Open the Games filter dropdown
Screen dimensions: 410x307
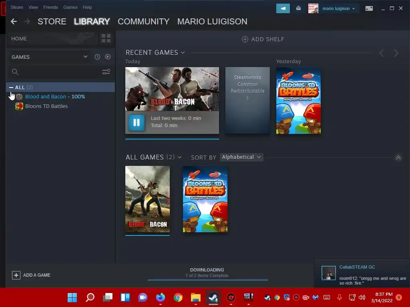pyautogui.click(x=49, y=57)
